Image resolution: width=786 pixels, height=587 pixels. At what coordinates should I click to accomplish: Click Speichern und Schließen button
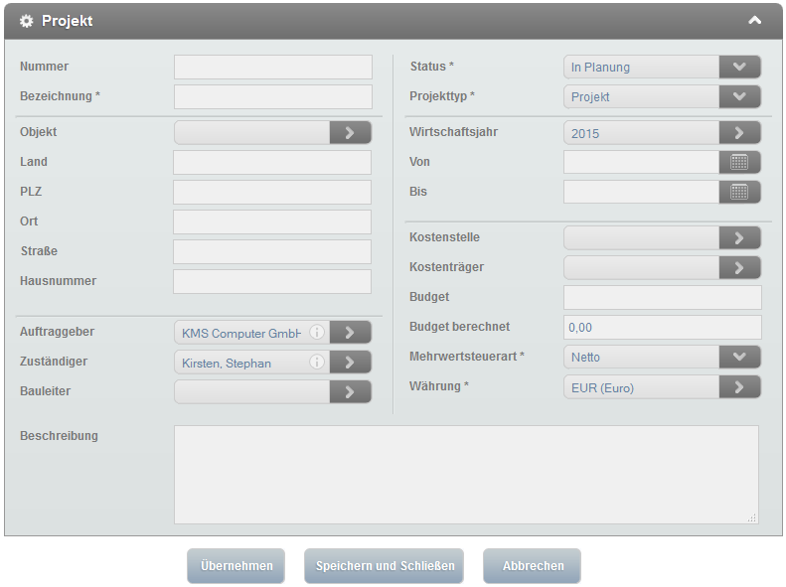pos(385,566)
